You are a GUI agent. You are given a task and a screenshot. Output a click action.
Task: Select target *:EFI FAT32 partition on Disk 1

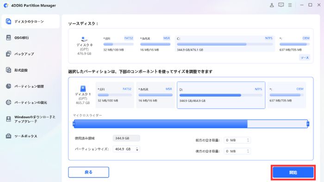(115, 95)
